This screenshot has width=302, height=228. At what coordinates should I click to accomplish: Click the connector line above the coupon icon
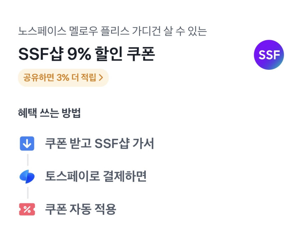tap(27, 193)
